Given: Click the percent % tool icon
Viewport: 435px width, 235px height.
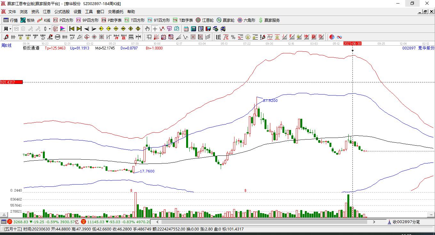Looking at the screenshot, I should pos(233,37).
